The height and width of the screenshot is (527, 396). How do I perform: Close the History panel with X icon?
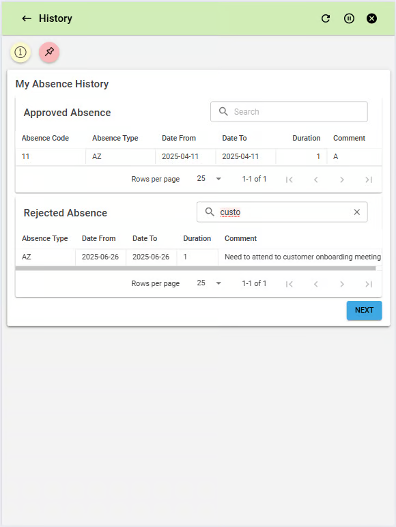(371, 18)
